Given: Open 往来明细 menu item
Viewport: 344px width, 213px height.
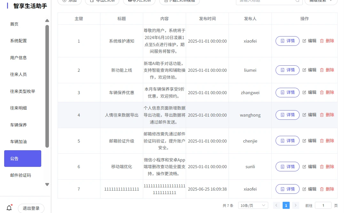Looking at the screenshot, I should pos(19,108).
